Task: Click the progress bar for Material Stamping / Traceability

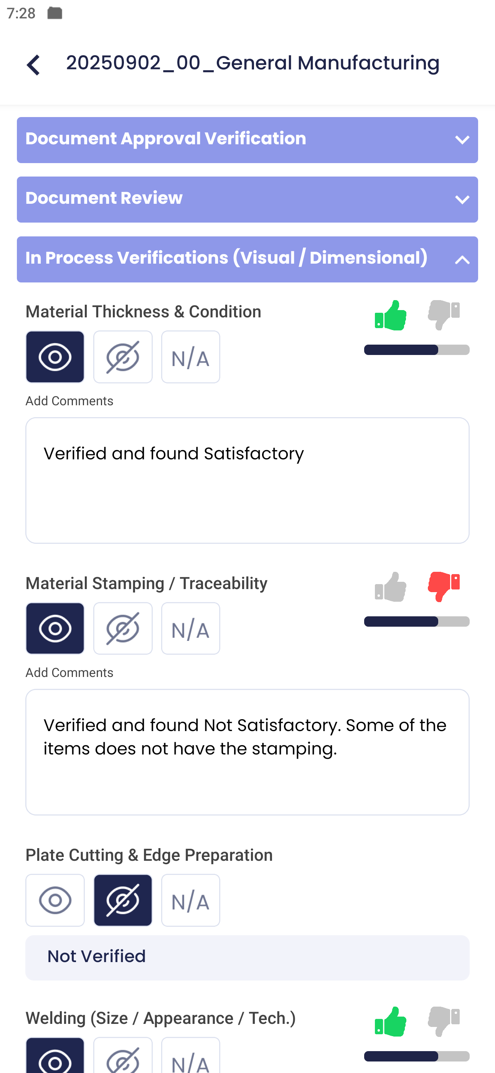Action: [416, 621]
